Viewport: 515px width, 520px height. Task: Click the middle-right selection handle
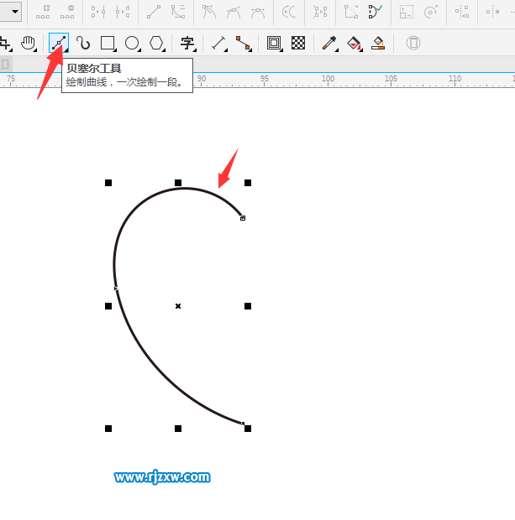pyautogui.click(x=248, y=306)
